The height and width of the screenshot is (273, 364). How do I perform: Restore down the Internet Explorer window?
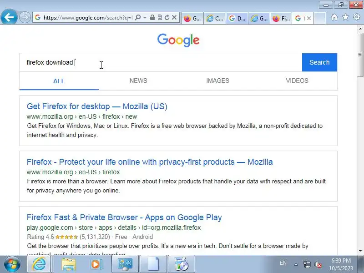click(340, 5)
